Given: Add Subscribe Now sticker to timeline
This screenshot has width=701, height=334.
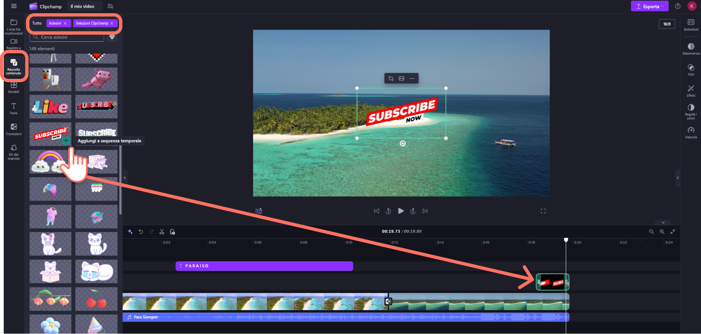Looking at the screenshot, I should 66,140.
